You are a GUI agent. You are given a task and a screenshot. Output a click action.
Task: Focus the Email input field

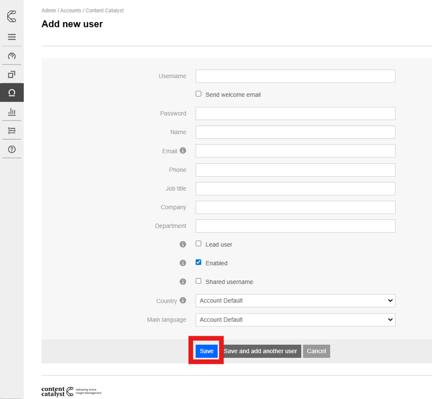295,151
